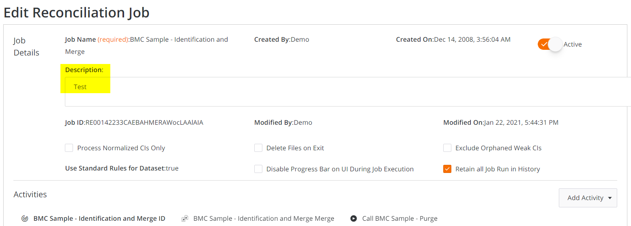Click the Job ID value
631x226 pixels.
(144, 122)
